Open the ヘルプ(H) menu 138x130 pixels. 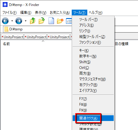pyautogui.click(x=96, y=13)
